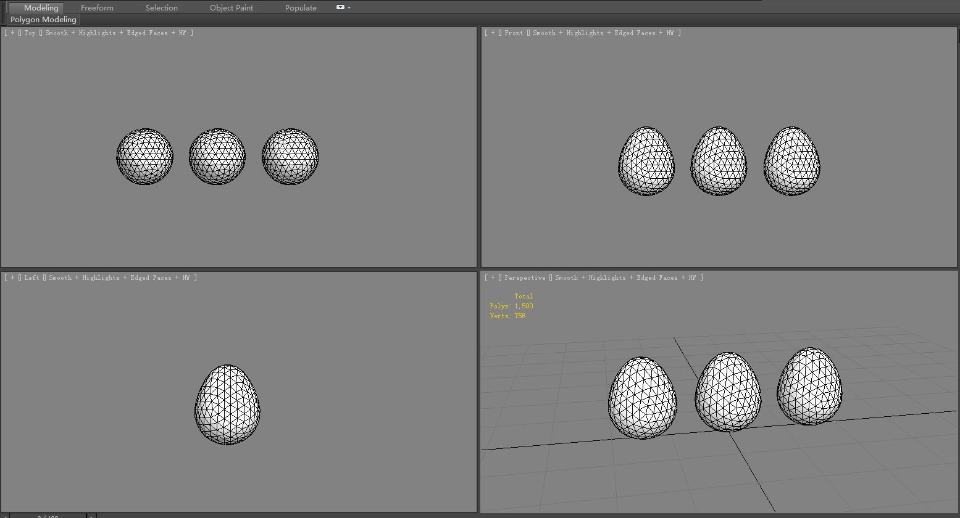960x518 pixels.
Task: Select the rightmost egg in Perspective viewport
Action: click(809, 386)
